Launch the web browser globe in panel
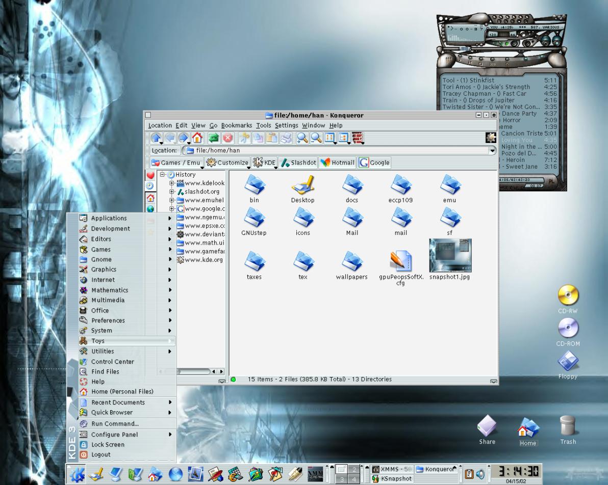 [175, 474]
